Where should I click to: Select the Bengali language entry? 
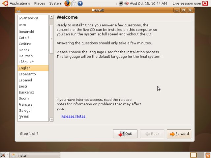pos(33,25)
